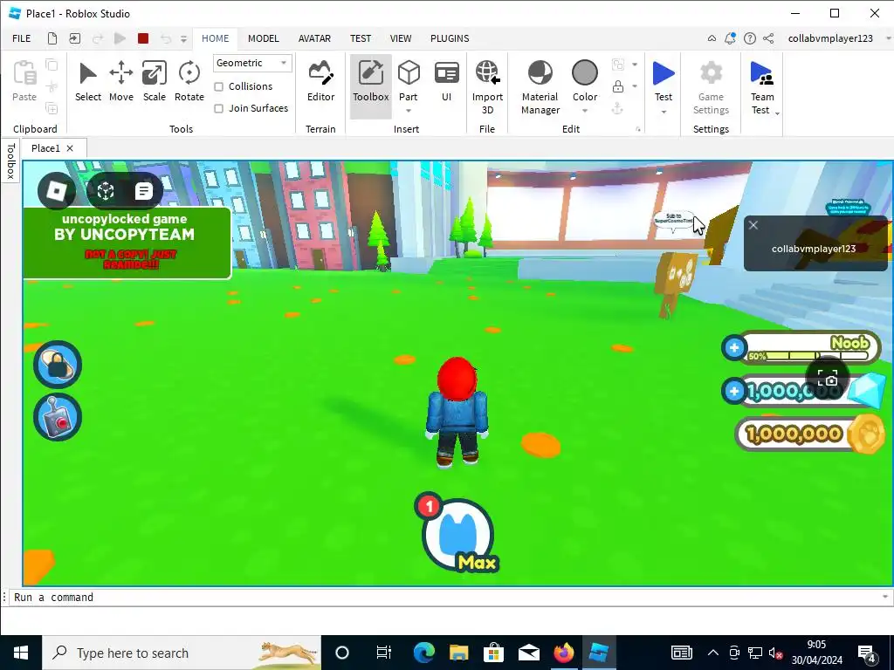
Task: Select the Select tool
Action: pos(88,81)
